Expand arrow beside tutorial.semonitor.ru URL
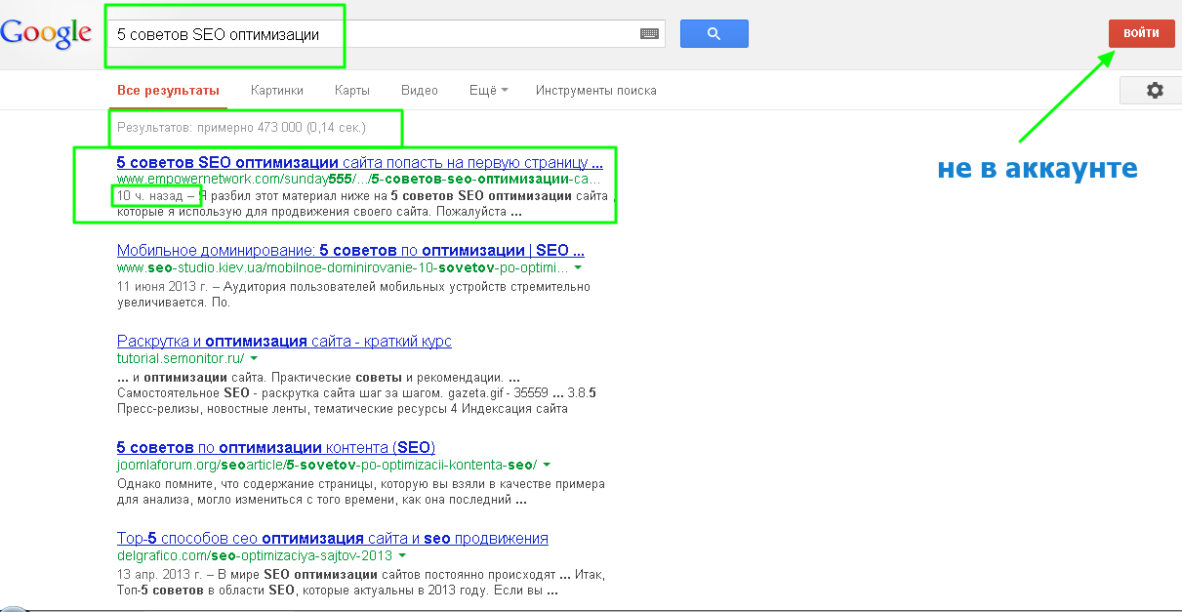Viewport: 1182px width, 612px height. [x=254, y=359]
